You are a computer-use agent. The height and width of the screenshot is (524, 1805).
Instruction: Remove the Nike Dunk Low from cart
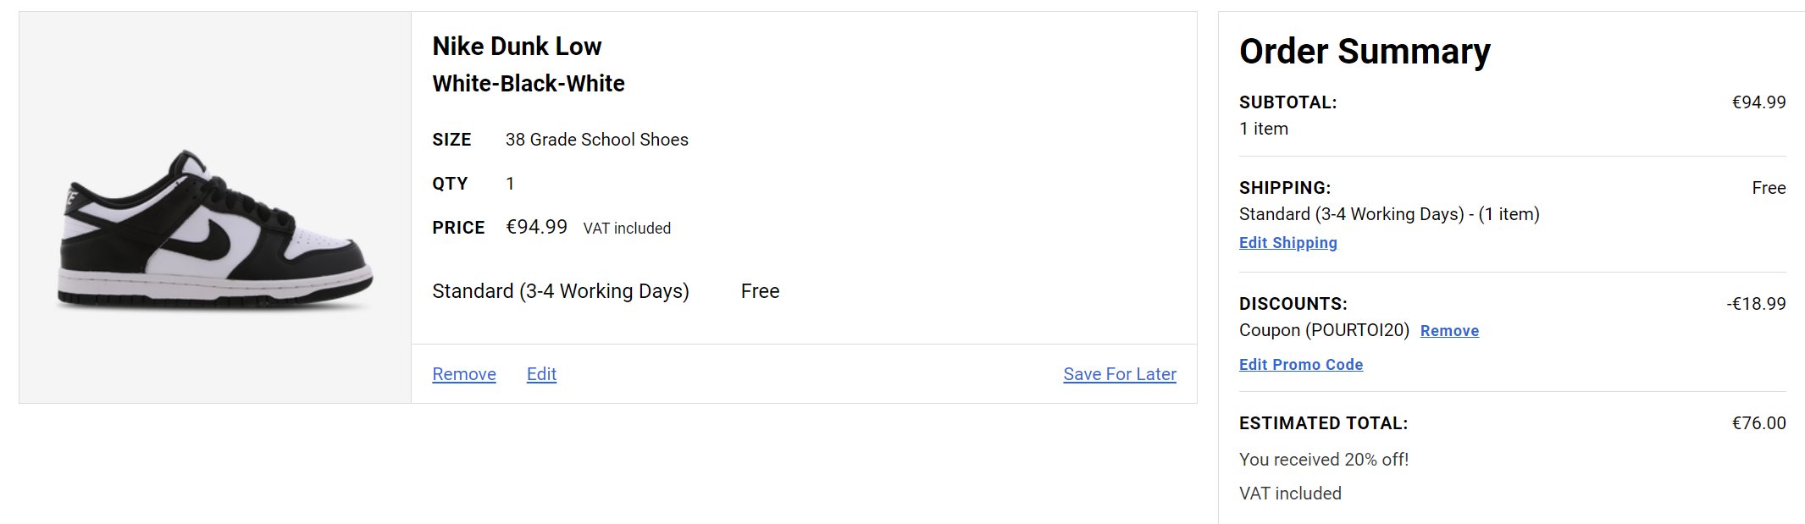click(x=464, y=374)
